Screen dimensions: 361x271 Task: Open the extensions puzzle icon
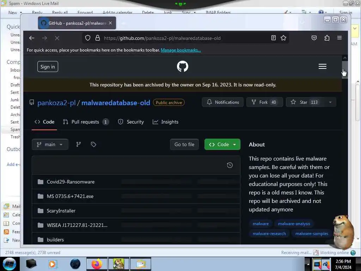tap(327, 38)
